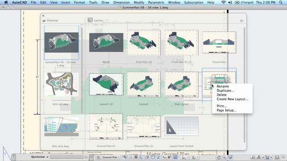This screenshot has width=287, height=161.
Task: Select the R00-A2.dwg drawing thumbnail
Action: click(62, 85)
